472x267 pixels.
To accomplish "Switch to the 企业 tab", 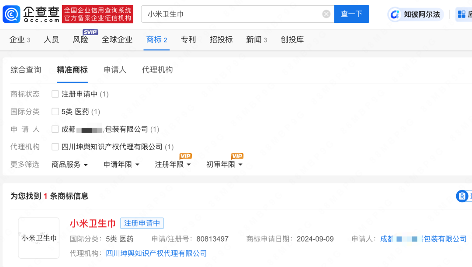I will click(20, 39).
